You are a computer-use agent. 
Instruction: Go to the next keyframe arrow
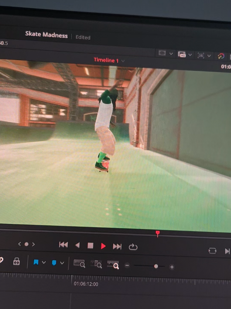coord(33,244)
